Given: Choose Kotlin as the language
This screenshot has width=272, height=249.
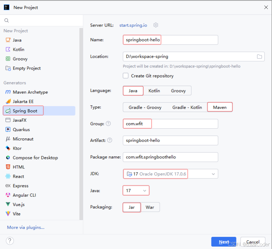Looking at the screenshot, I should click(154, 91).
